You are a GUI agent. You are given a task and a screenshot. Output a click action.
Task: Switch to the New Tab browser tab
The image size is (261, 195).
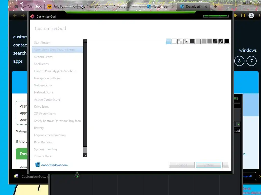click(26, 7)
